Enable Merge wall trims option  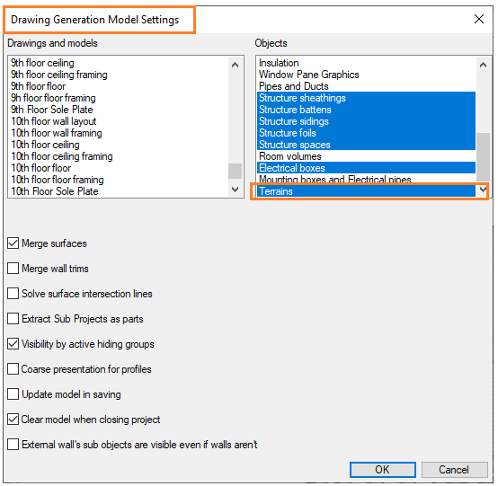click(13, 269)
